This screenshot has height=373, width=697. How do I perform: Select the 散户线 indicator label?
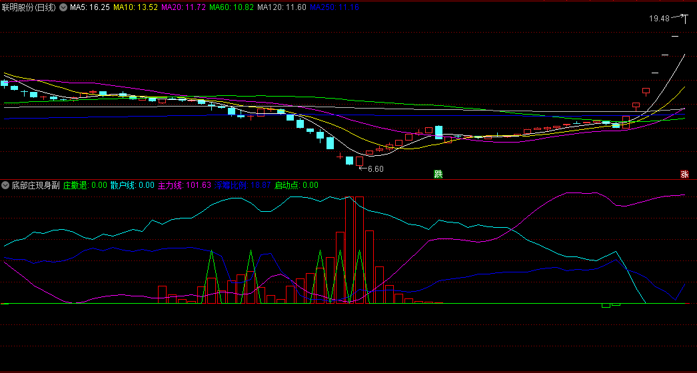tap(132, 185)
